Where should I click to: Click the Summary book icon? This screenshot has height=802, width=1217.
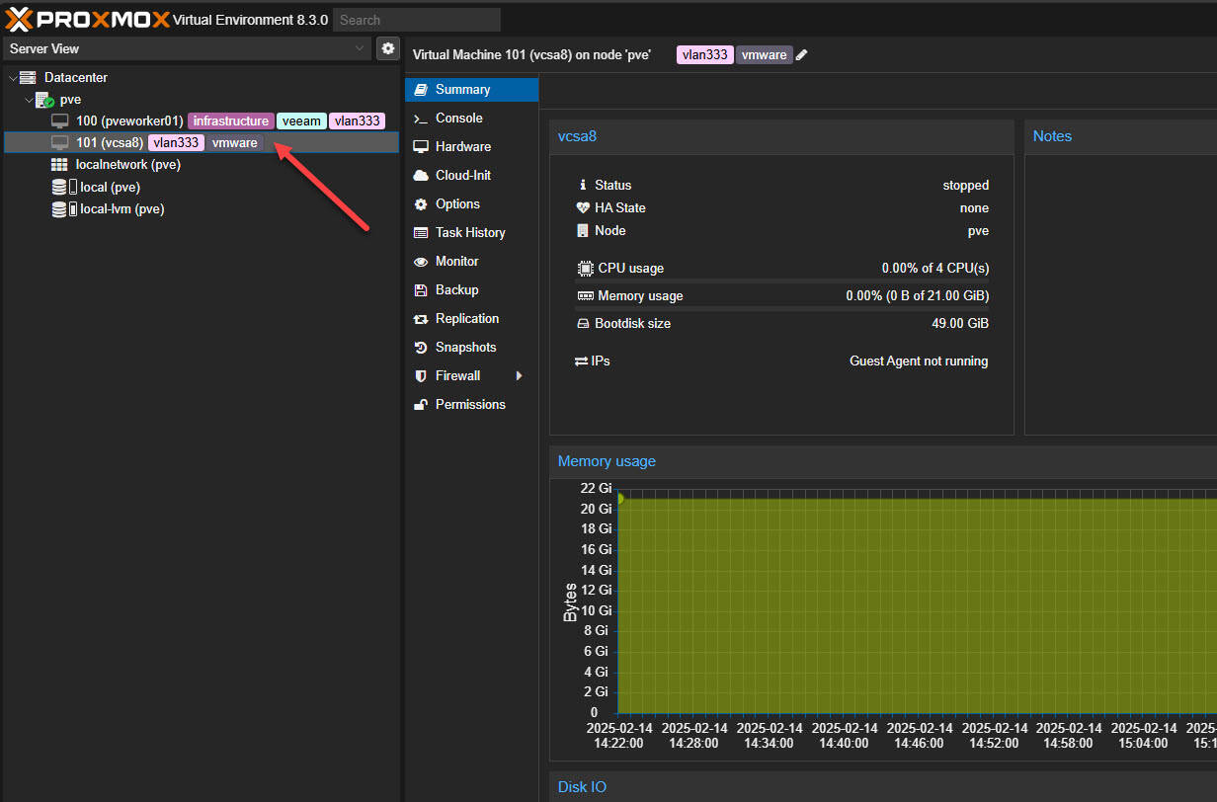(421, 89)
